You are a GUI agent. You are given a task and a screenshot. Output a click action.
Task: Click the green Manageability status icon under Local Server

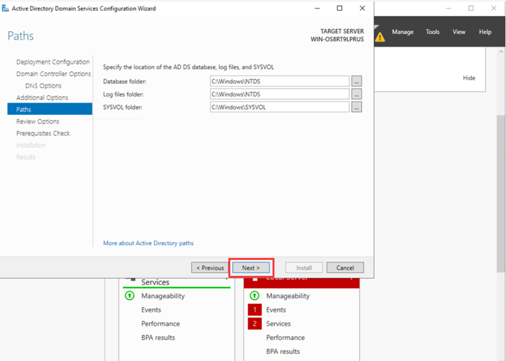click(255, 296)
